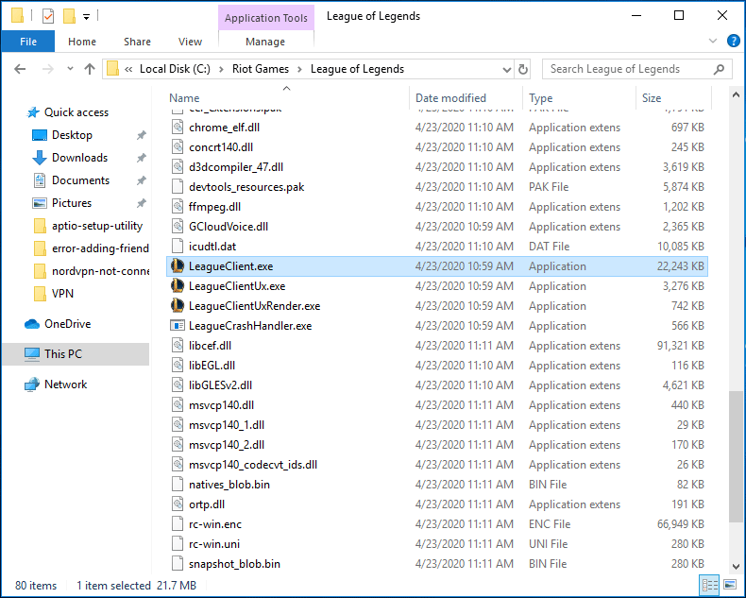Expand the ribbon with chevron arrow
This screenshot has width=746, height=598.
[712, 41]
